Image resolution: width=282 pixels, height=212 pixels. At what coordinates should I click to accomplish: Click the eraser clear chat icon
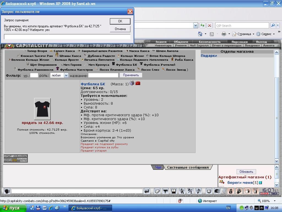(x=157, y=191)
